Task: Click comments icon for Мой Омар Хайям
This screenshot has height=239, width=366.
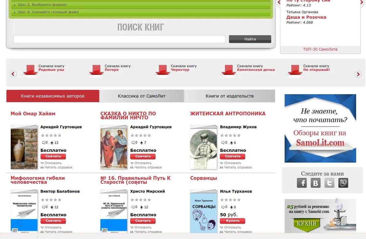Action: click(43, 142)
